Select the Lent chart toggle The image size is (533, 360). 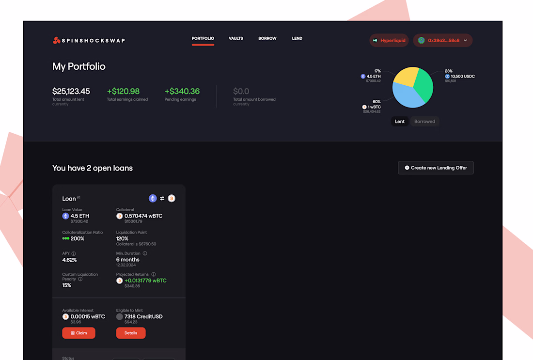[400, 121]
